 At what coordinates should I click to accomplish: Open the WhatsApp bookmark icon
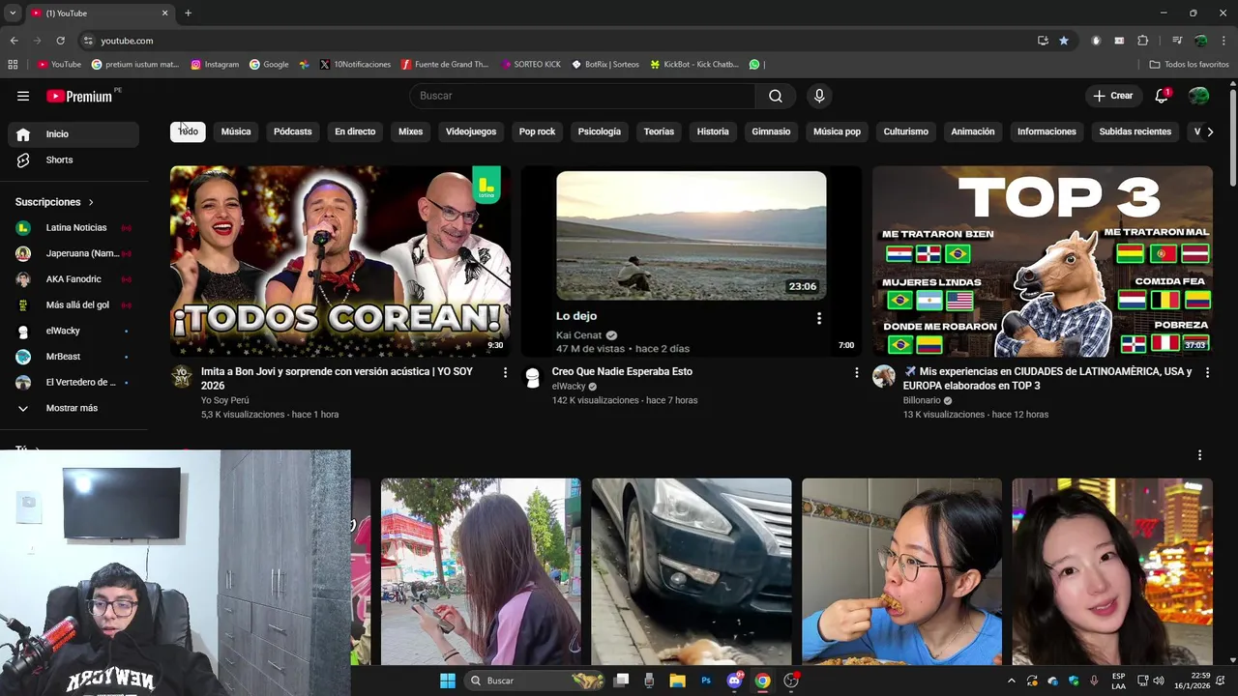pos(754,65)
